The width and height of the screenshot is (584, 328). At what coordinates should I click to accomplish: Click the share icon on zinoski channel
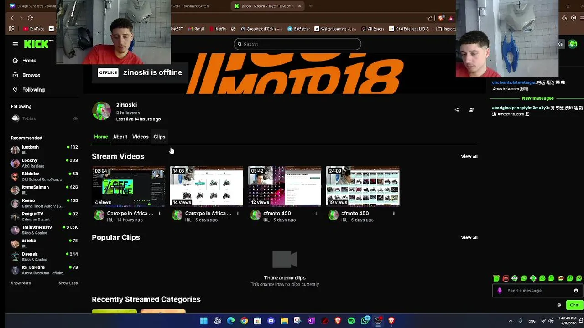pos(457,110)
